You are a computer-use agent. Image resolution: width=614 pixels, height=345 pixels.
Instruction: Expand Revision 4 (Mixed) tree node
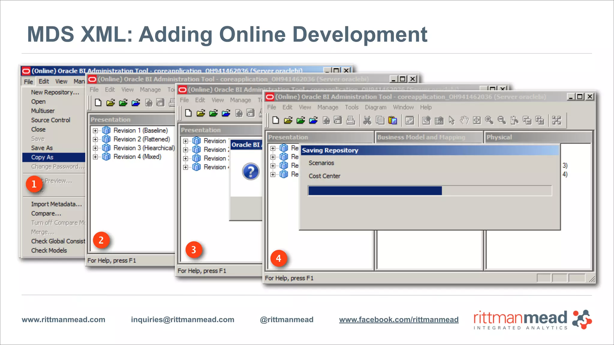[x=95, y=157]
